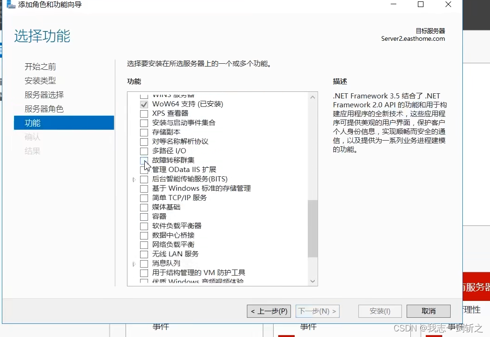Viewport: 490px width, 337px height.
Task: Enable the 容器 feature checkbox
Action: 144,217
